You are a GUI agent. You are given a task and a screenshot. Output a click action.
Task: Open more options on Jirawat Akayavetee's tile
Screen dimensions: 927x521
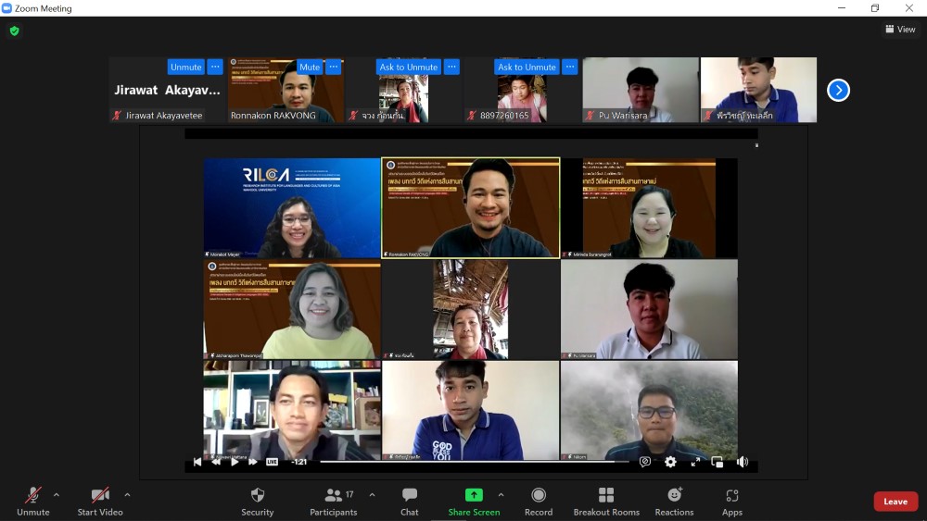215,67
